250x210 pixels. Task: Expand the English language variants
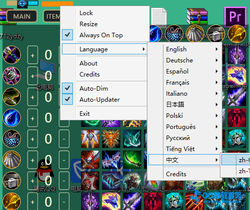pyautogui.click(x=185, y=49)
